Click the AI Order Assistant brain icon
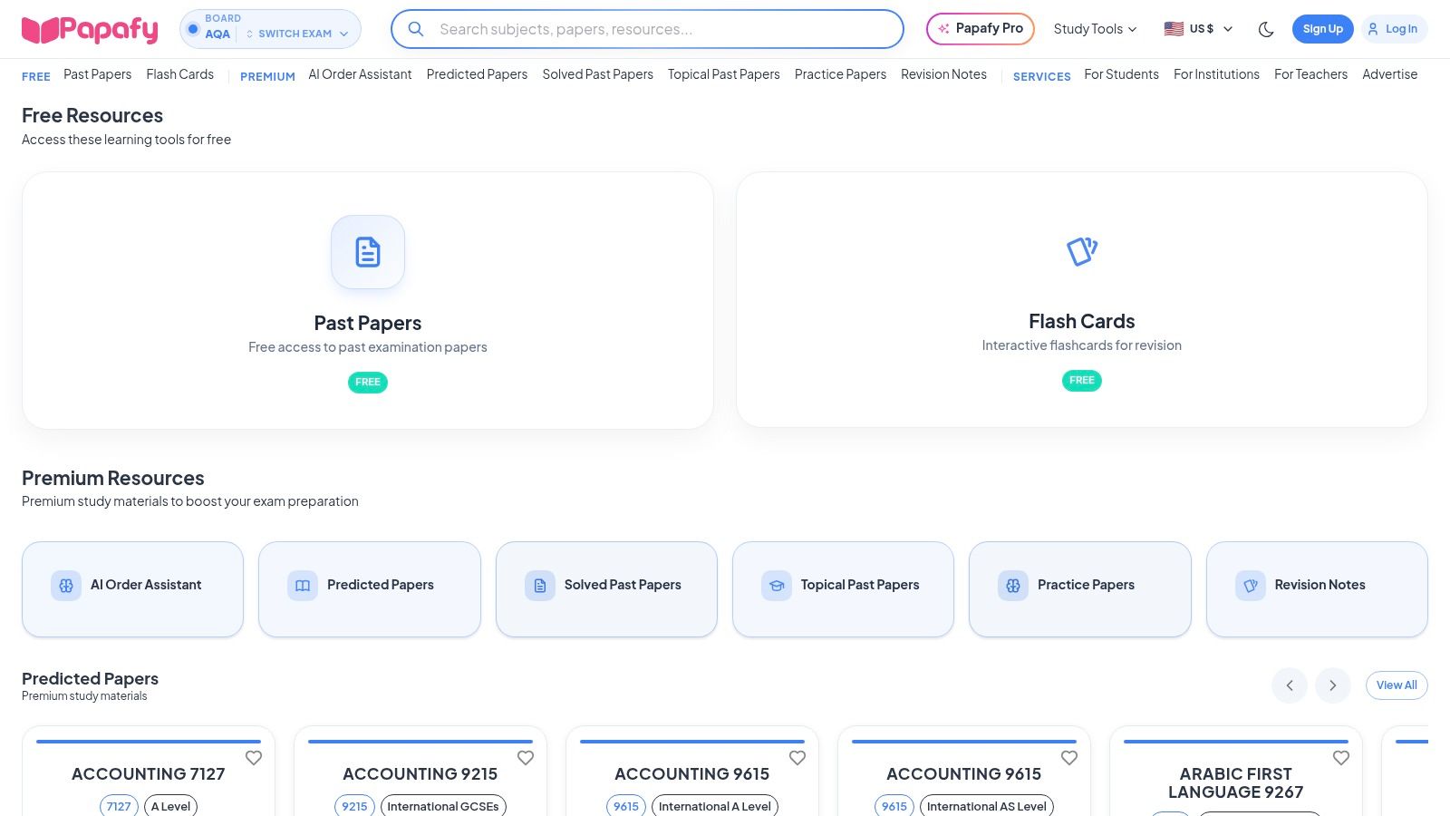This screenshot has width=1450, height=816. pyautogui.click(x=66, y=586)
